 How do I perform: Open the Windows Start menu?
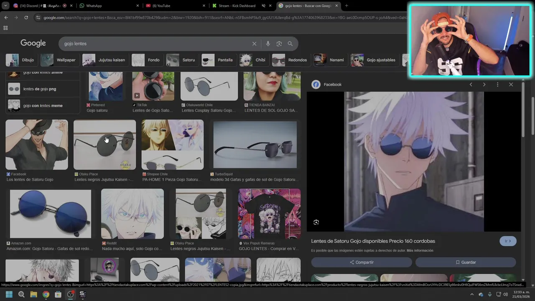pyautogui.click(x=9, y=294)
